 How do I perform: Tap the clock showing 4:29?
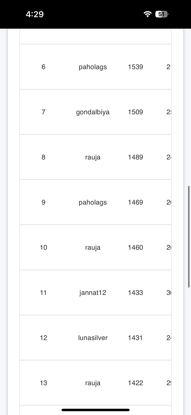point(35,14)
